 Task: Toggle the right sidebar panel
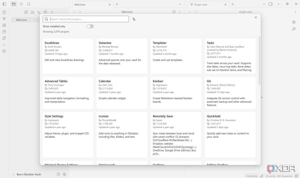pyautogui.click(x=270, y=4)
